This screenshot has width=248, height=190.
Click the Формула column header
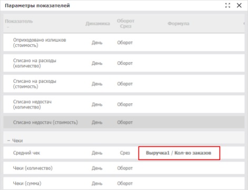178,24
